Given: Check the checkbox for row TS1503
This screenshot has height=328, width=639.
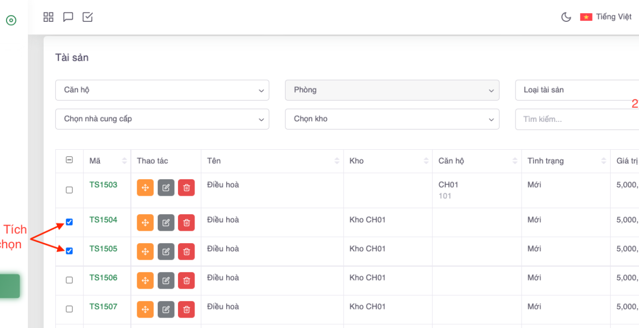Looking at the screenshot, I should pyautogui.click(x=69, y=190).
